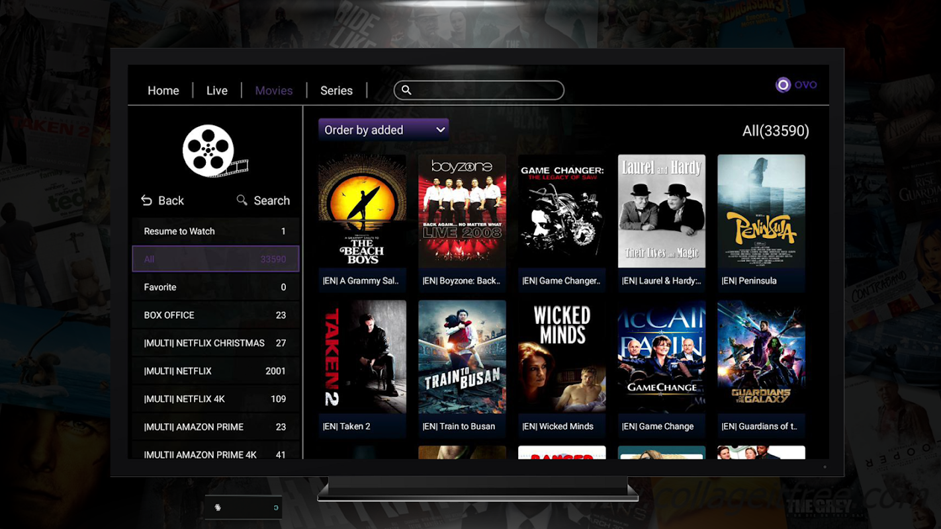The image size is (941, 529).
Task: Open the Order by added dropdown
Action: coord(384,130)
